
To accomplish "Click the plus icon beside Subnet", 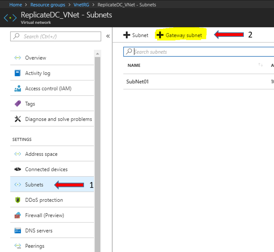I will click(127, 35).
